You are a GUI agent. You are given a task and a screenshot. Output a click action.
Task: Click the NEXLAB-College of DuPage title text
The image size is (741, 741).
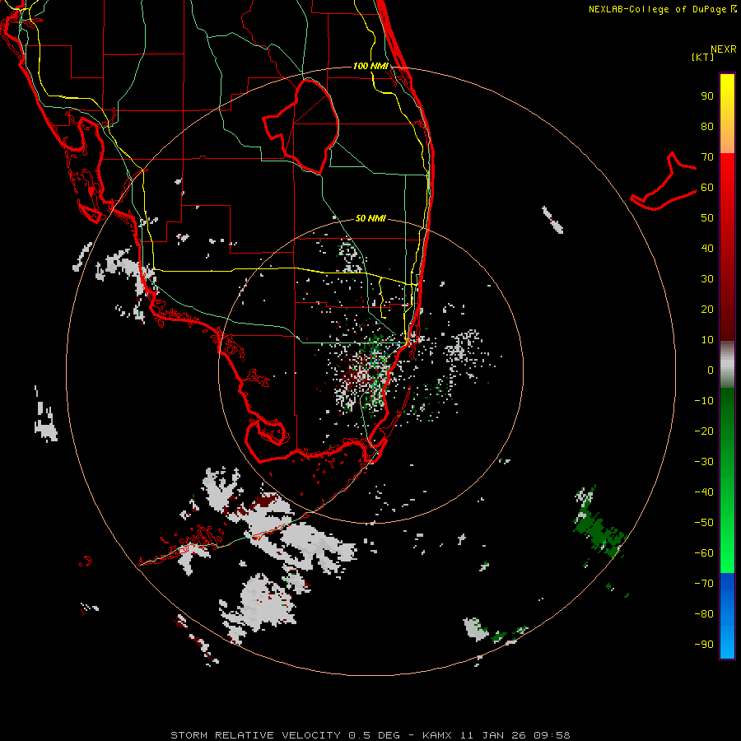pos(657,9)
